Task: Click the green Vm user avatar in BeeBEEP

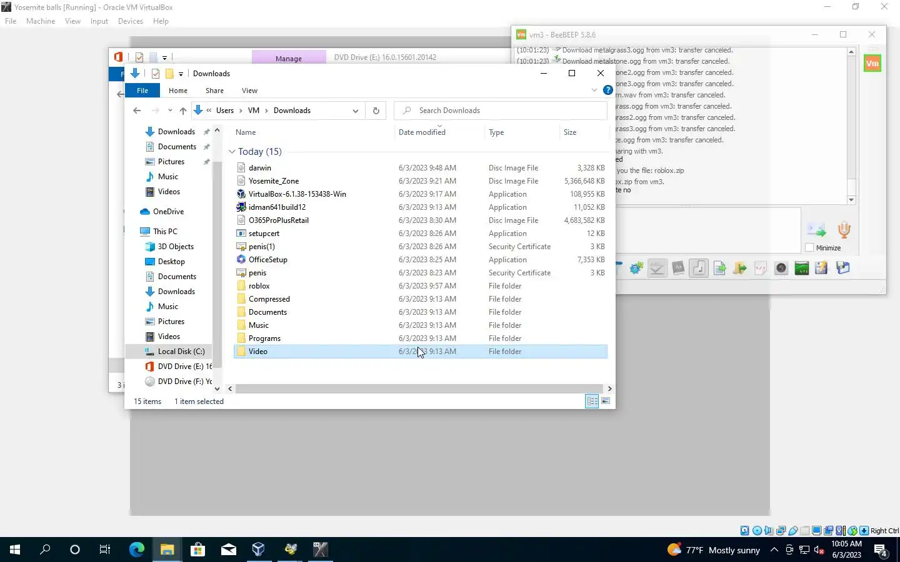Action: coord(872,63)
